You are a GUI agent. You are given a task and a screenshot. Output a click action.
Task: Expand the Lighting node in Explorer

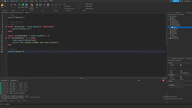tap(169, 19)
